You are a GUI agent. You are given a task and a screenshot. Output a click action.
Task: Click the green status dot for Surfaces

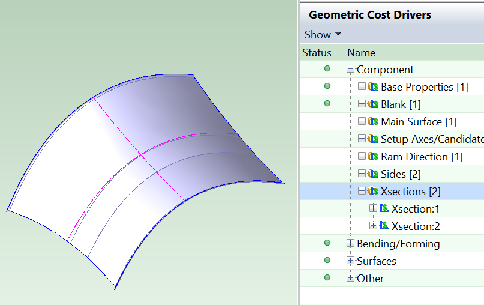(327, 261)
